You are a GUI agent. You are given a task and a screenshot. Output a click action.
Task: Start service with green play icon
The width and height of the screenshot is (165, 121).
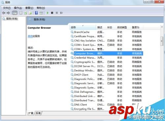48,13
